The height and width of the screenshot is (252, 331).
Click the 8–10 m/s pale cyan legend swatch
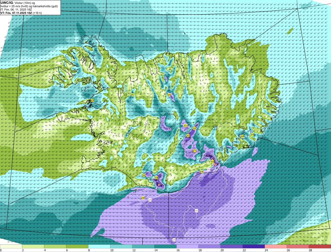(x=99, y=247)
